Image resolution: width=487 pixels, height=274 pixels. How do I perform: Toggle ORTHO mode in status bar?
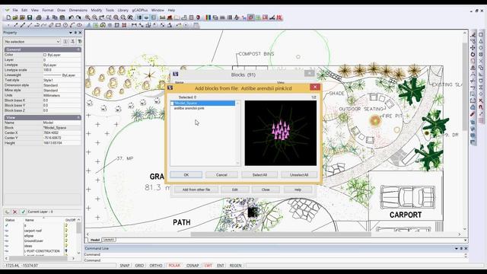(x=156, y=266)
